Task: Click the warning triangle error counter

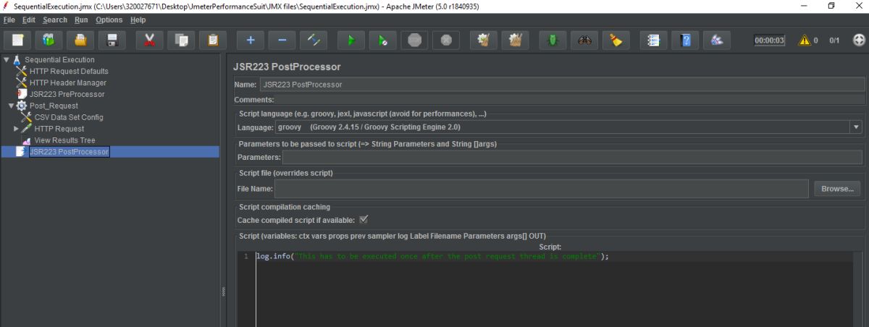Action: coord(804,41)
